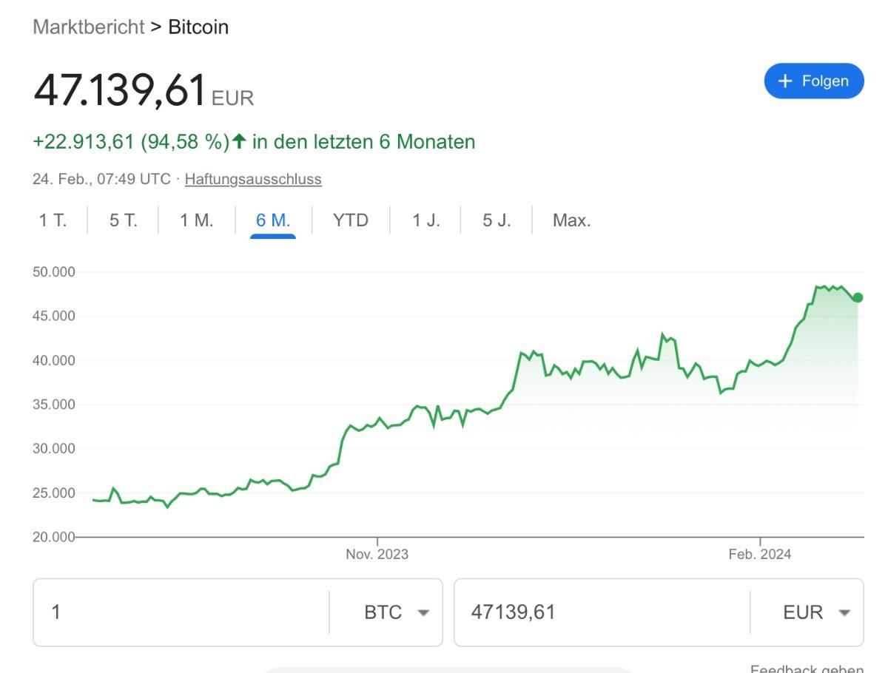Viewport: 888px width, 673px height.
Task: Click the 47139,61 EUR amount field
Action: [x=599, y=612]
